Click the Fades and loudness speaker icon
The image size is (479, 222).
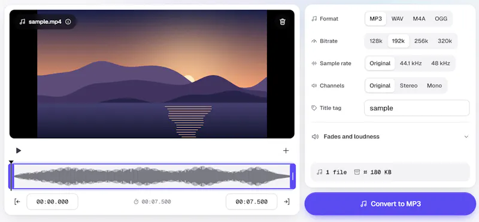[315, 136]
